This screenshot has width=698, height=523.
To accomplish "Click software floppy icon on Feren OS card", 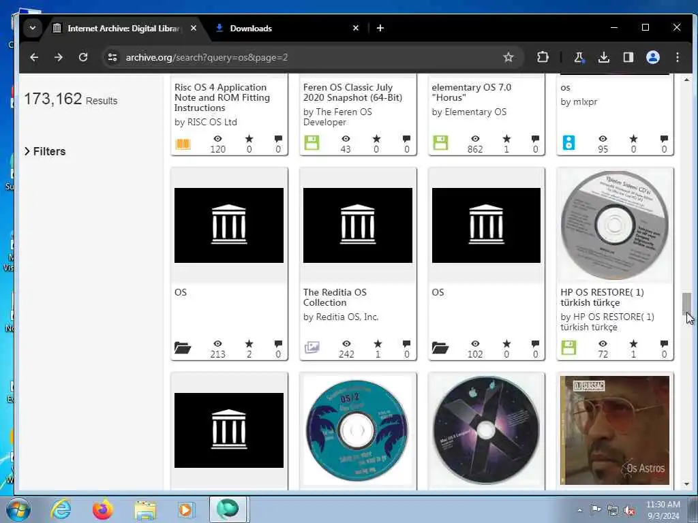I will pyautogui.click(x=312, y=143).
